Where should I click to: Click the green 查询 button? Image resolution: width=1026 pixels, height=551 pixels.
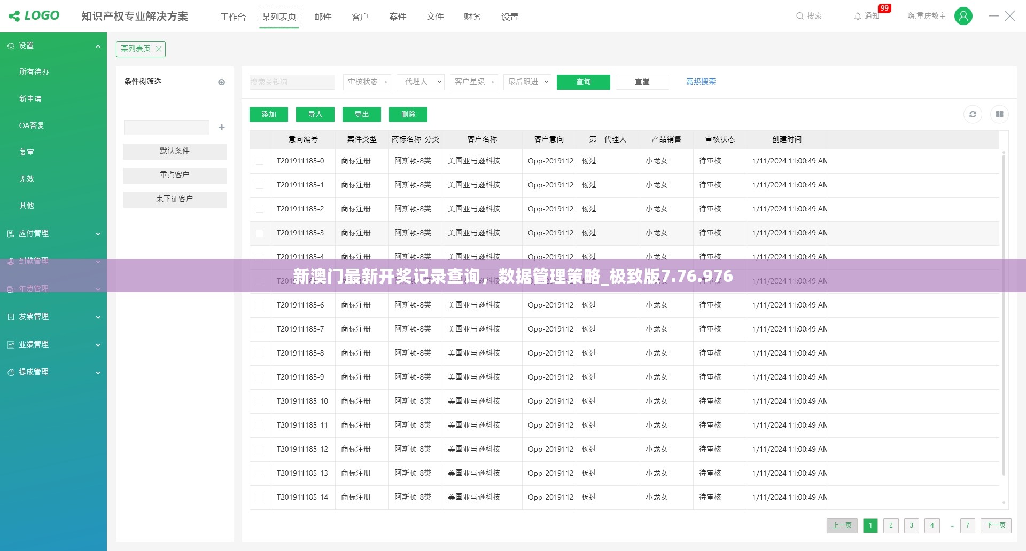pos(584,82)
